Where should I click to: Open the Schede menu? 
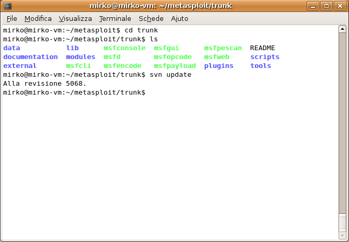pos(151,18)
